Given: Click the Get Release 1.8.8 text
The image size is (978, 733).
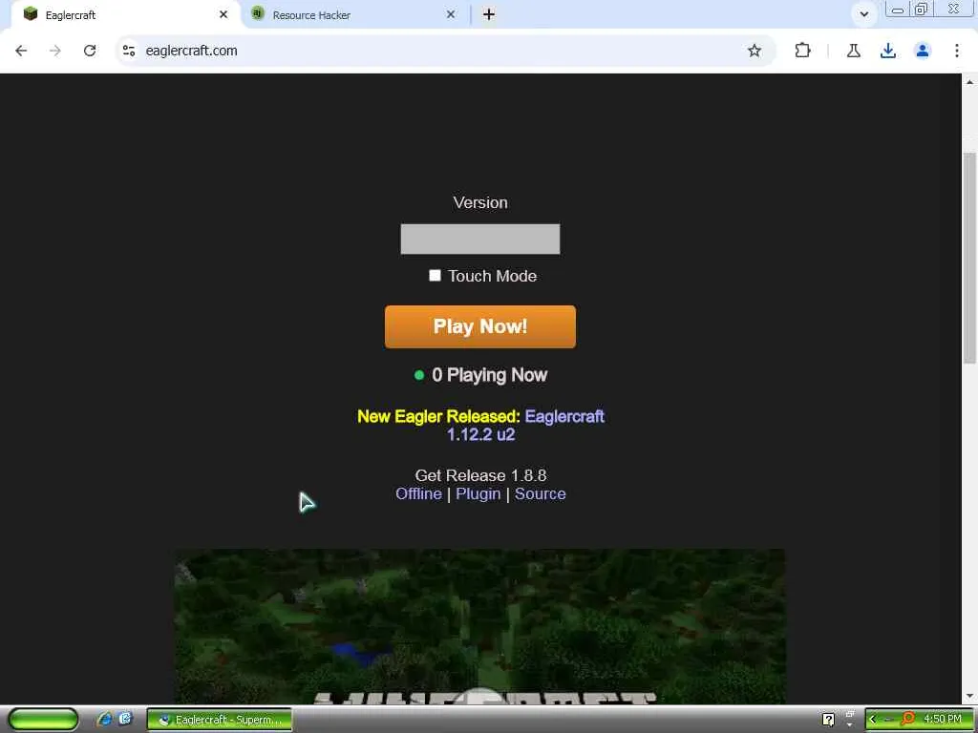Looking at the screenshot, I should tap(480, 475).
